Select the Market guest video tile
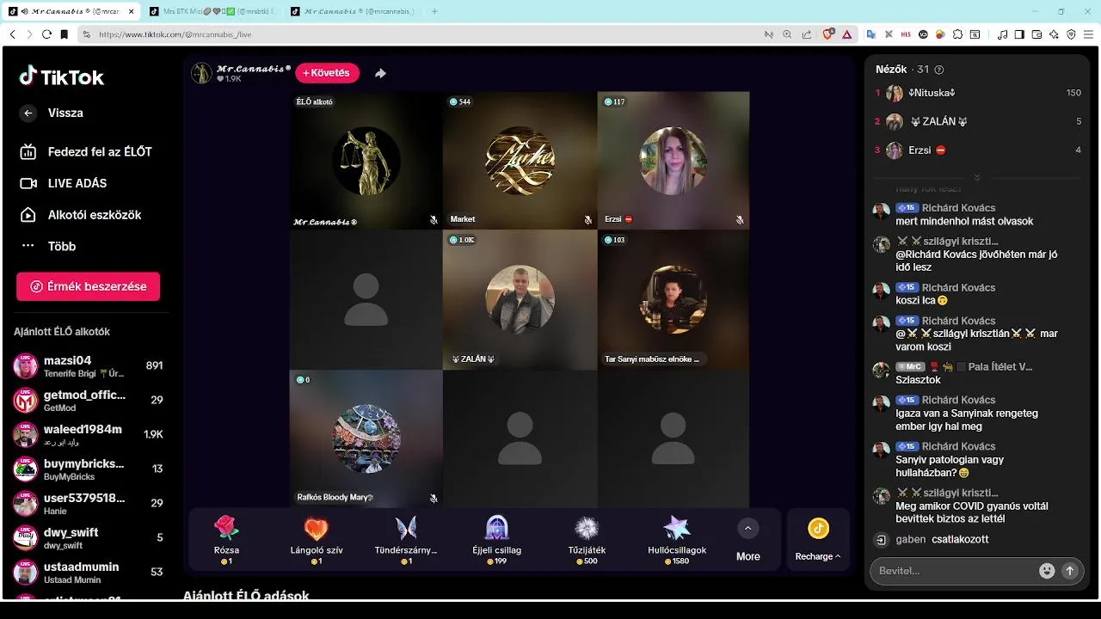 [520, 160]
